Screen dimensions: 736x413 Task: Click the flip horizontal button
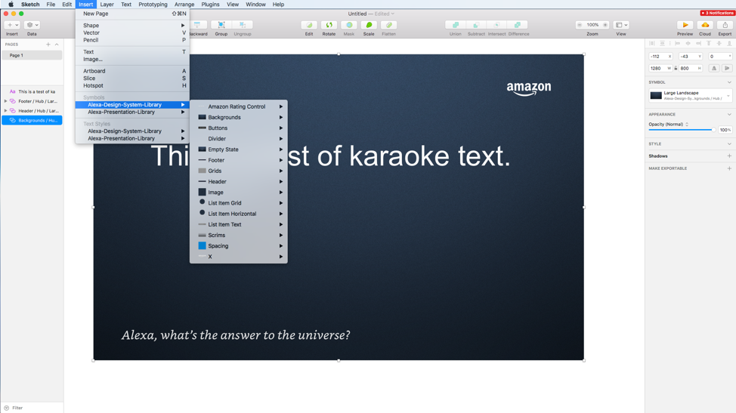pos(714,69)
